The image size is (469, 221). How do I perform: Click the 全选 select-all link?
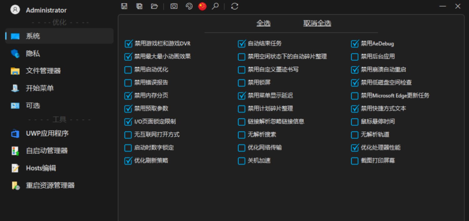263,23
